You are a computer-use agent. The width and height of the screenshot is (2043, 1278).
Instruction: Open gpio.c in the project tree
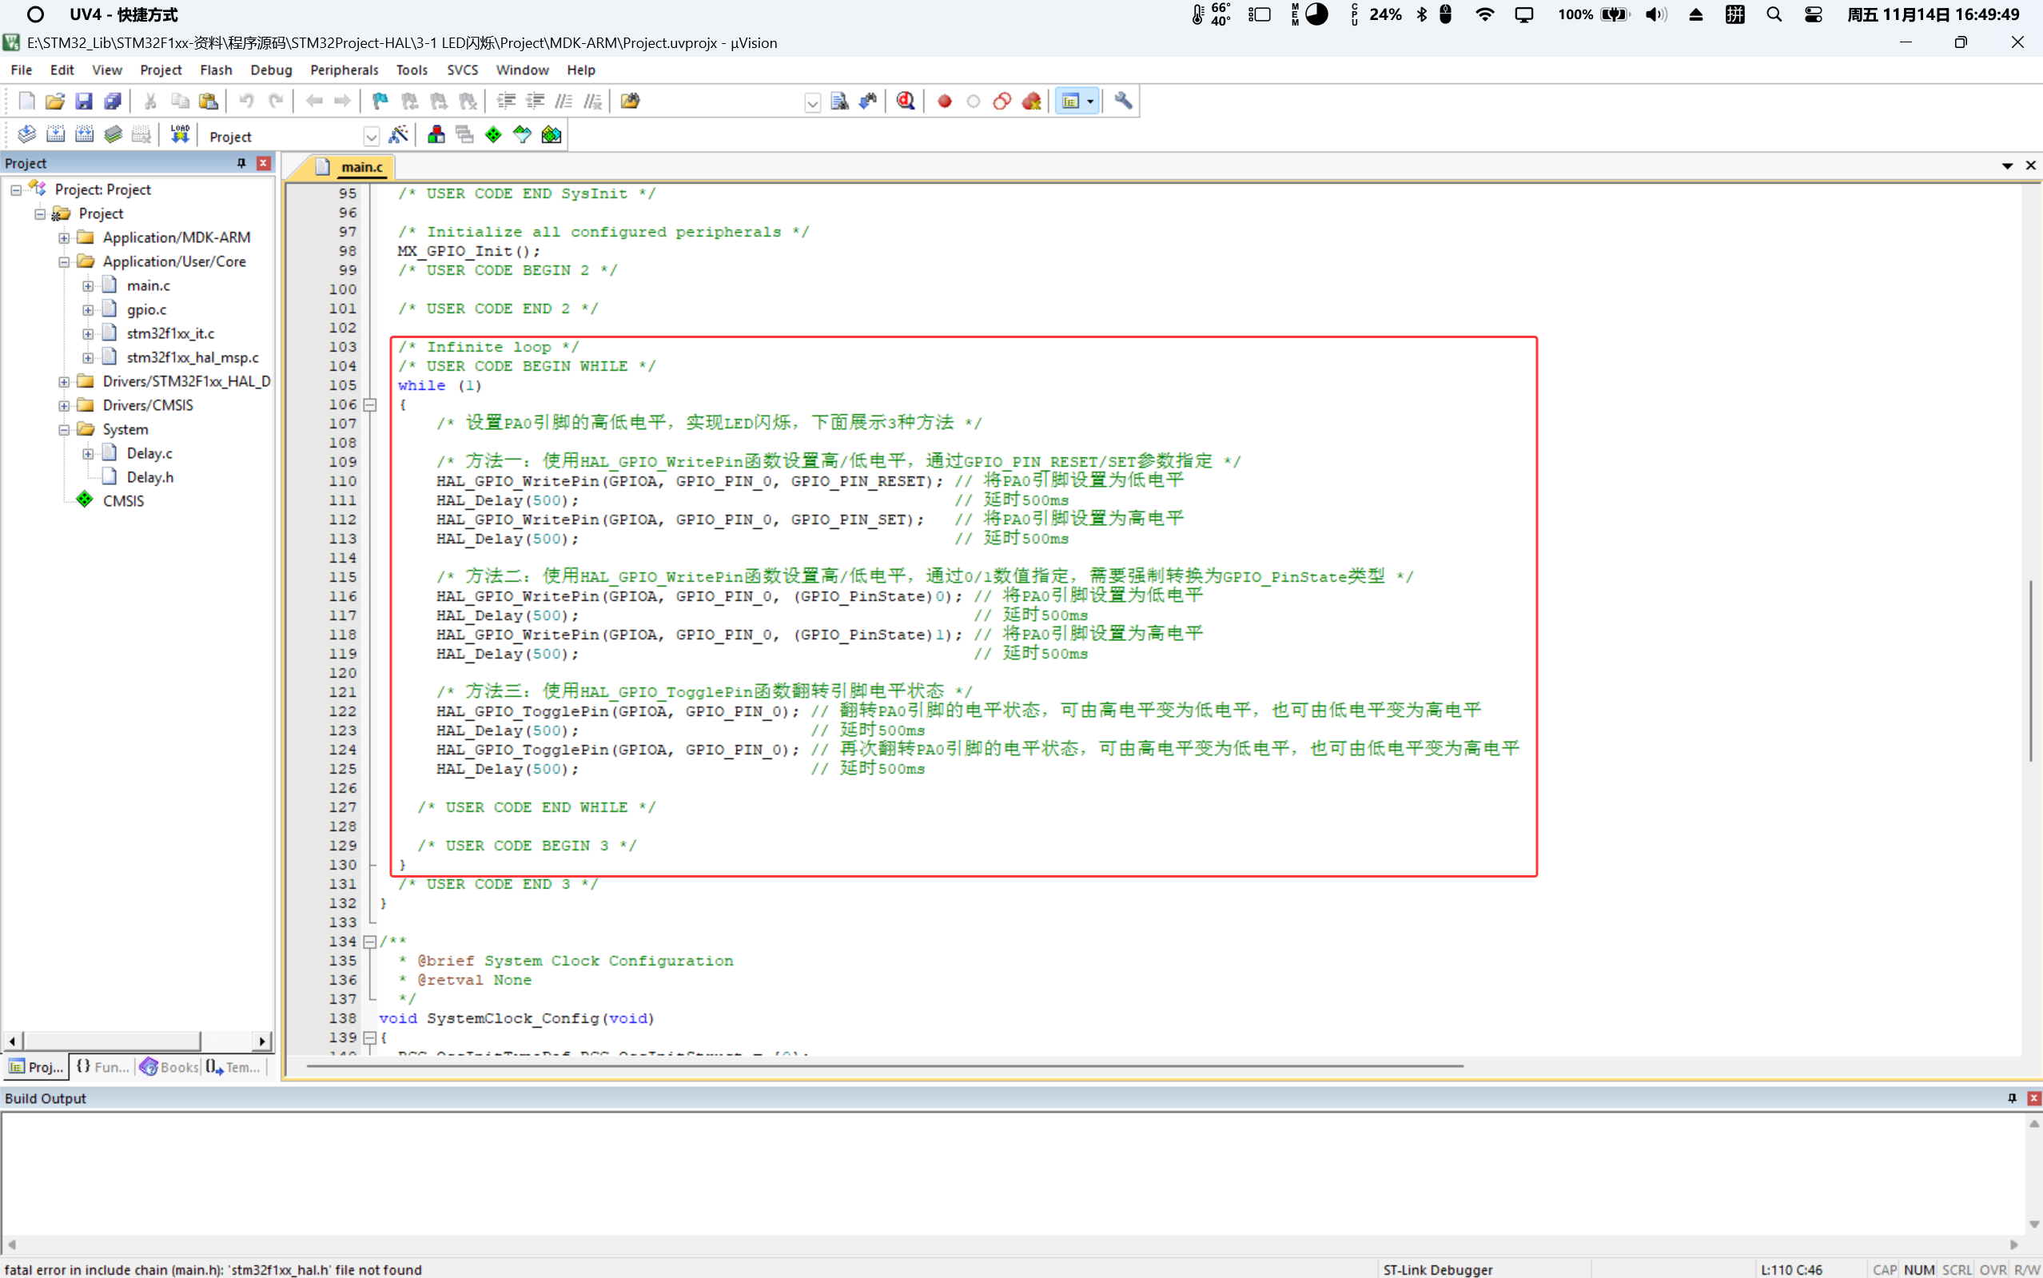[x=146, y=309]
